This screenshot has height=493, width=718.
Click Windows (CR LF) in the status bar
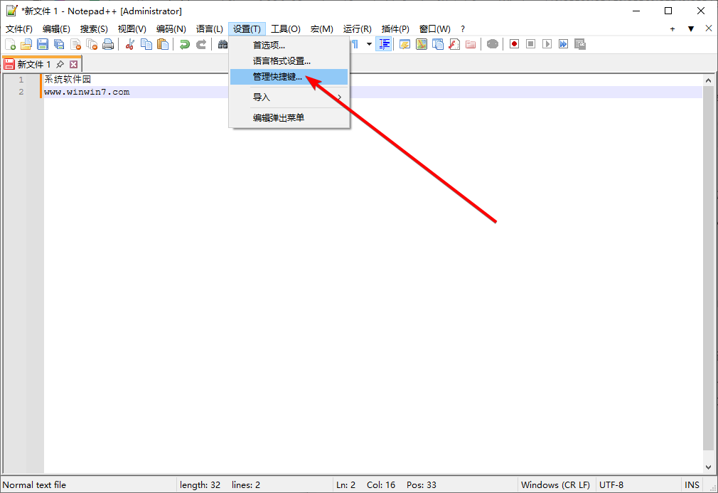point(555,484)
